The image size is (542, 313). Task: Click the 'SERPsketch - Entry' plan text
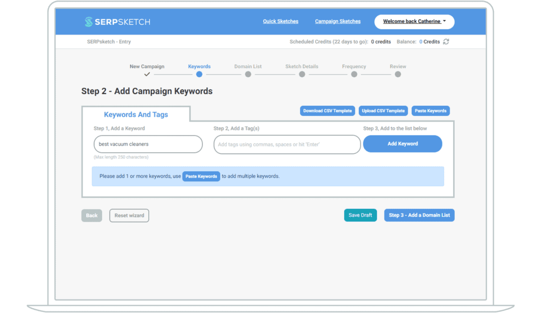click(109, 42)
